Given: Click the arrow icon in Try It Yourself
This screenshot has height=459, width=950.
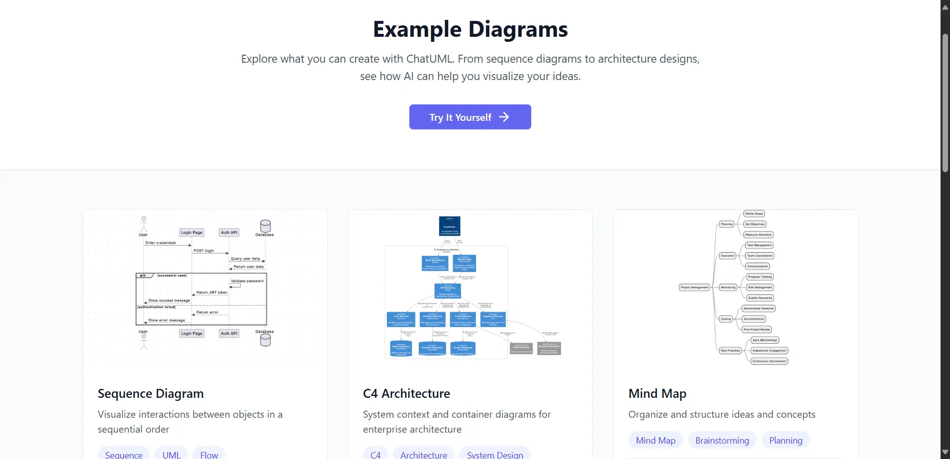Looking at the screenshot, I should 504,117.
